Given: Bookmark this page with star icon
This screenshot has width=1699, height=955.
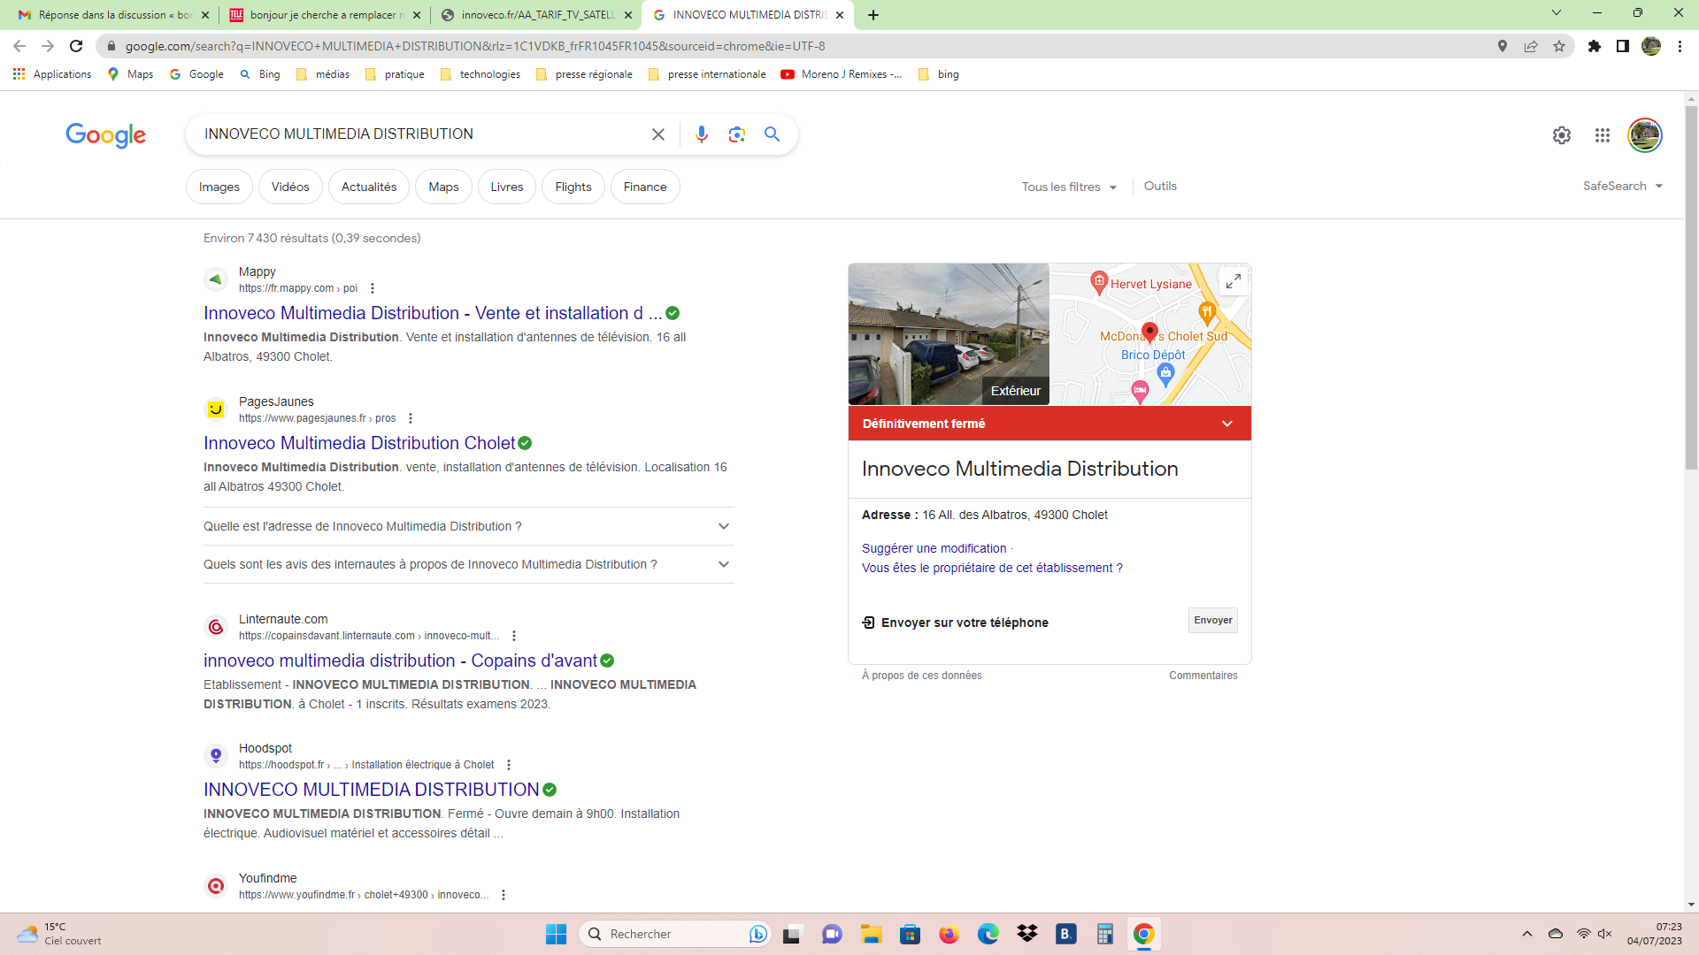Looking at the screenshot, I should pos(1558,46).
